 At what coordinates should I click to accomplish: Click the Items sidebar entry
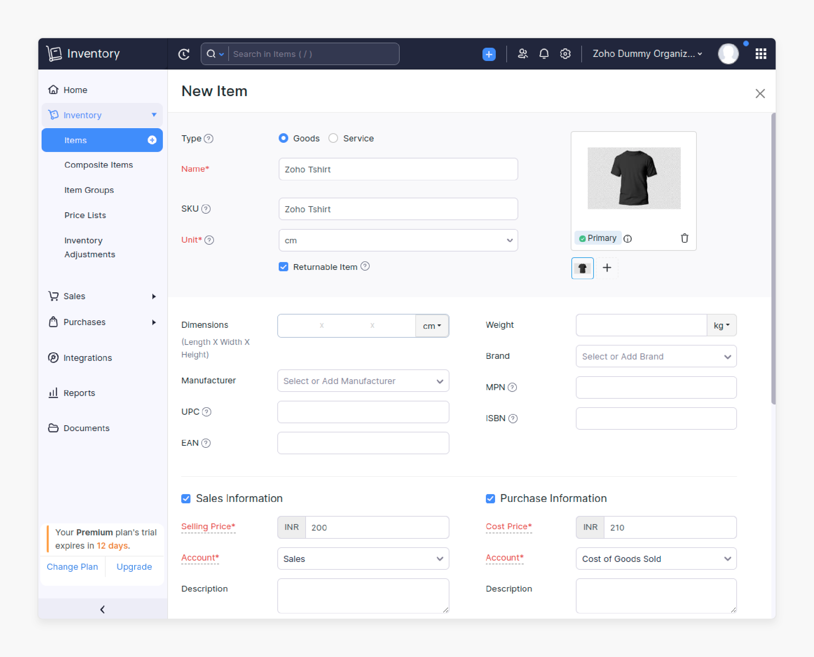[102, 140]
